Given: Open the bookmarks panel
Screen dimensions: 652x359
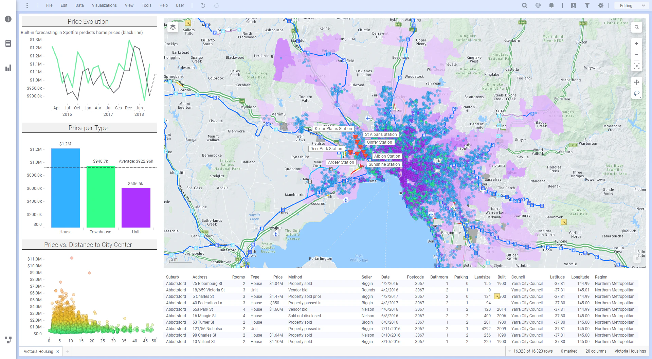Looking at the screenshot, I should click(574, 5).
